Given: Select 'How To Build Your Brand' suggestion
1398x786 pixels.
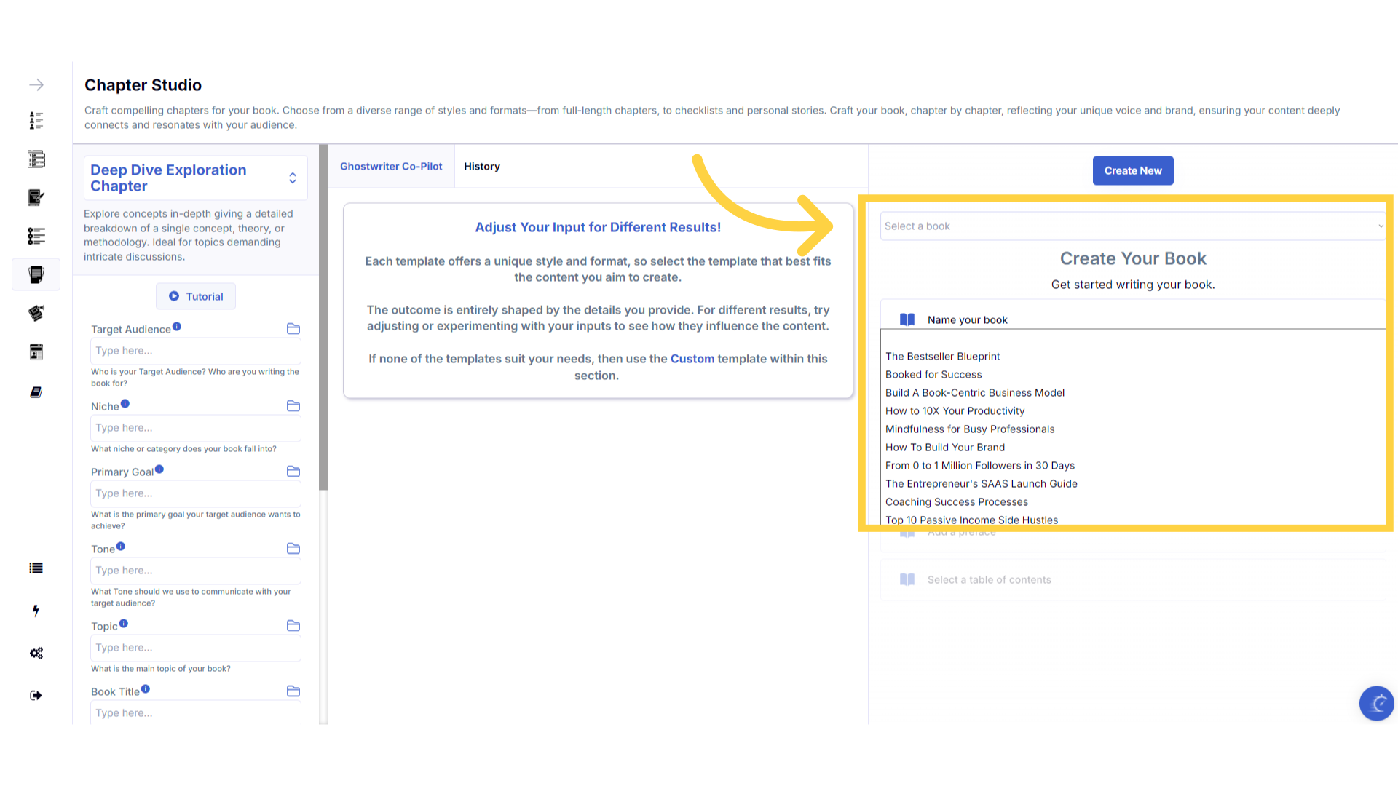Looking at the screenshot, I should click(x=945, y=448).
